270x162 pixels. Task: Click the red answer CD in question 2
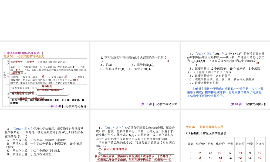257,63
